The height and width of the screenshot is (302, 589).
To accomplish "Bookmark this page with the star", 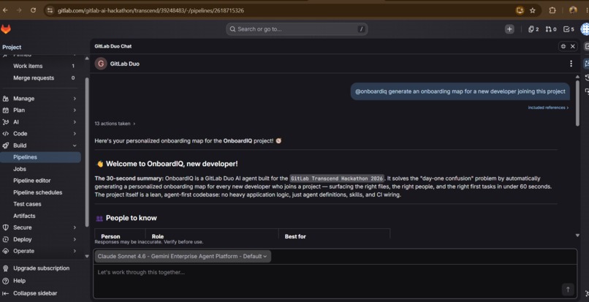I will [533, 10].
